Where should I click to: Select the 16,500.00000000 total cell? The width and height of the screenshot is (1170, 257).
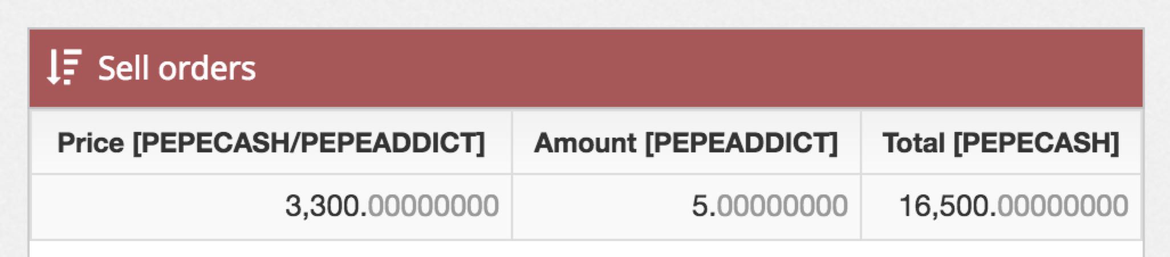coord(1001,206)
